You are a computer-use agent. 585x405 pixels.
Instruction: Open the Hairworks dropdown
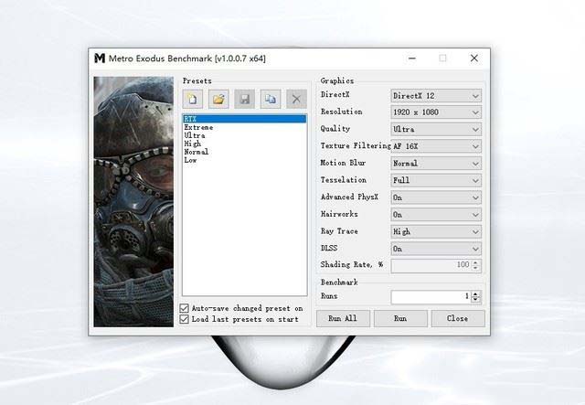pyautogui.click(x=436, y=215)
